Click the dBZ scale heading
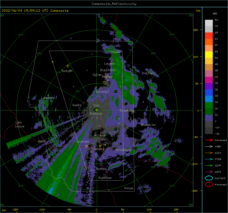The width and height of the screenshot is (228, 213). (x=215, y=13)
